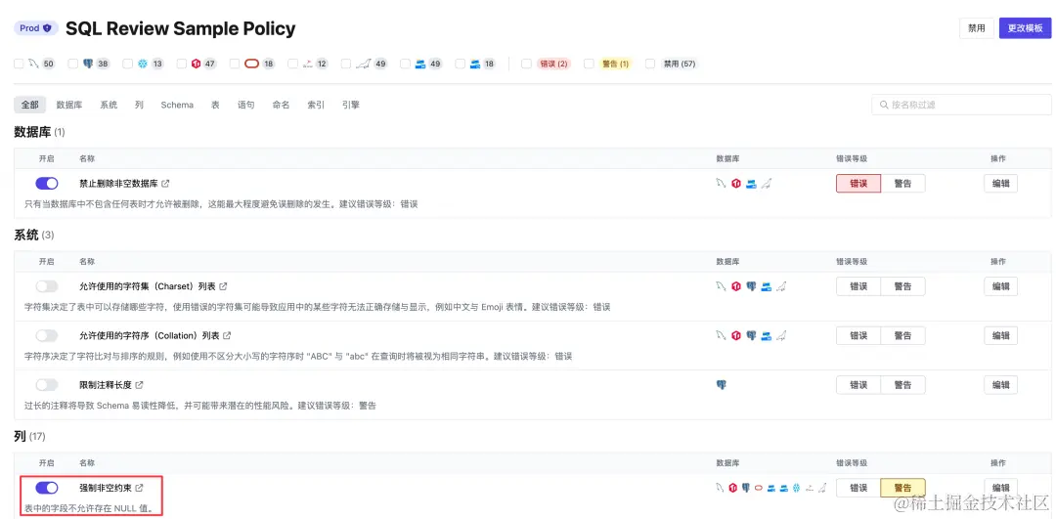Enable the Collation 列表 rule toggle
Screen dimensions: 1056x519
[x=47, y=335]
